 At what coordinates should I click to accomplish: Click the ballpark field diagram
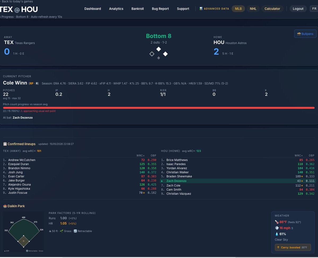point(24,232)
